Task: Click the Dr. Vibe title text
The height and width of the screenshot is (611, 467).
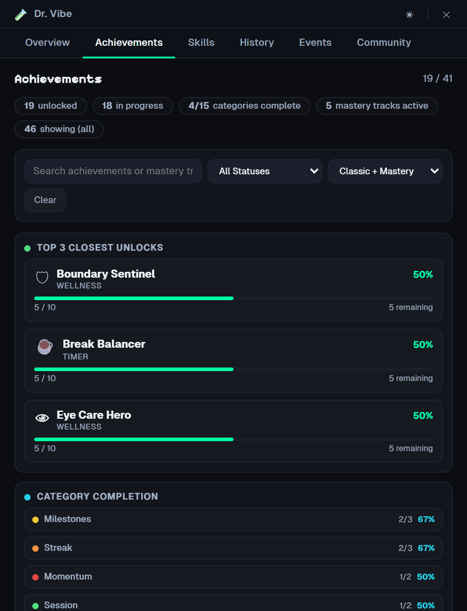Action: pos(53,14)
